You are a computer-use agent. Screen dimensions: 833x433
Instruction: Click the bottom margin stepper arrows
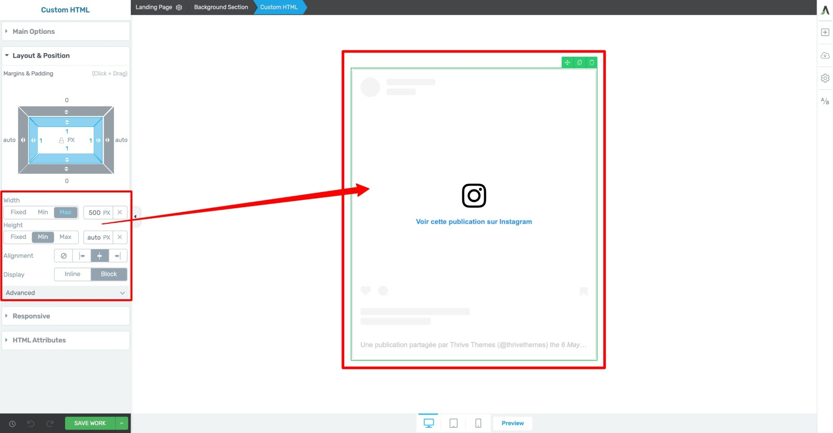[x=66, y=169]
